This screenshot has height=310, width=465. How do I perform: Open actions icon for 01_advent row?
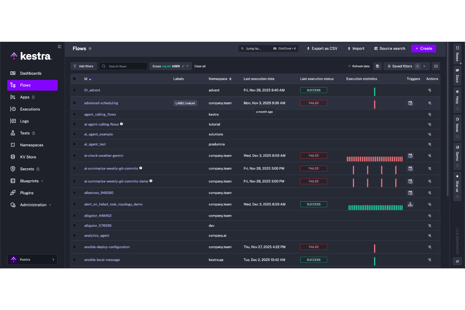click(x=429, y=90)
